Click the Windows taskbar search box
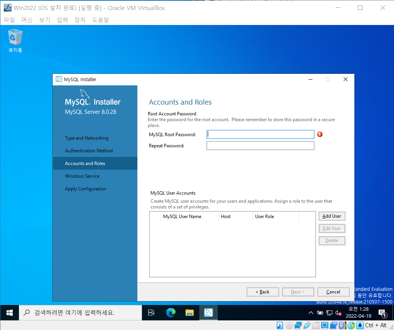This screenshot has width=394, height=330. click(x=80, y=313)
